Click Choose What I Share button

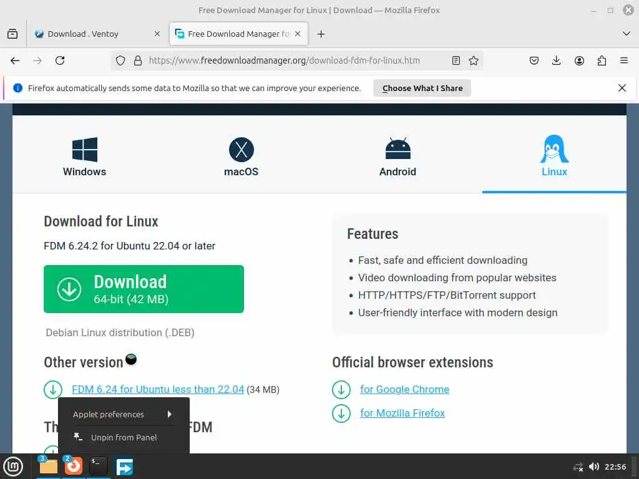pyautogui.click(x=422, y=88)
